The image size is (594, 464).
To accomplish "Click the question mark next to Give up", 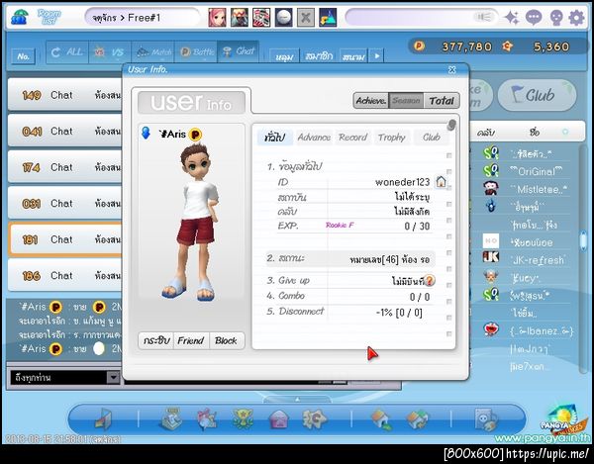I will [x=430, y=280].
